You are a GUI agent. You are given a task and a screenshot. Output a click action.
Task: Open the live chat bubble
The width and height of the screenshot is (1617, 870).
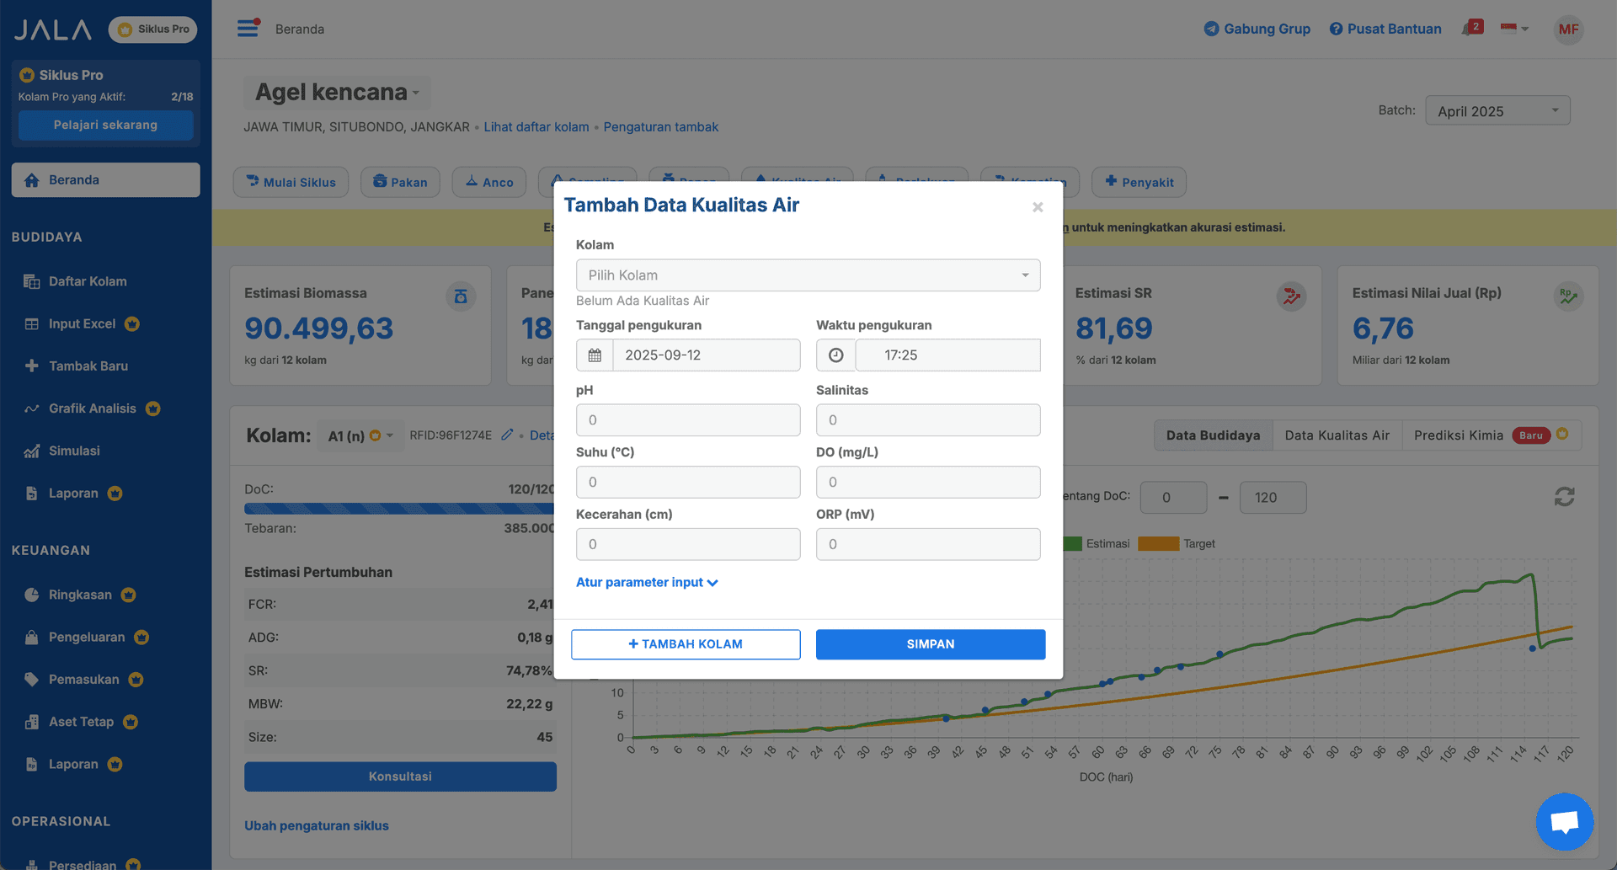pyautogui.click(x=1564, y=821)
